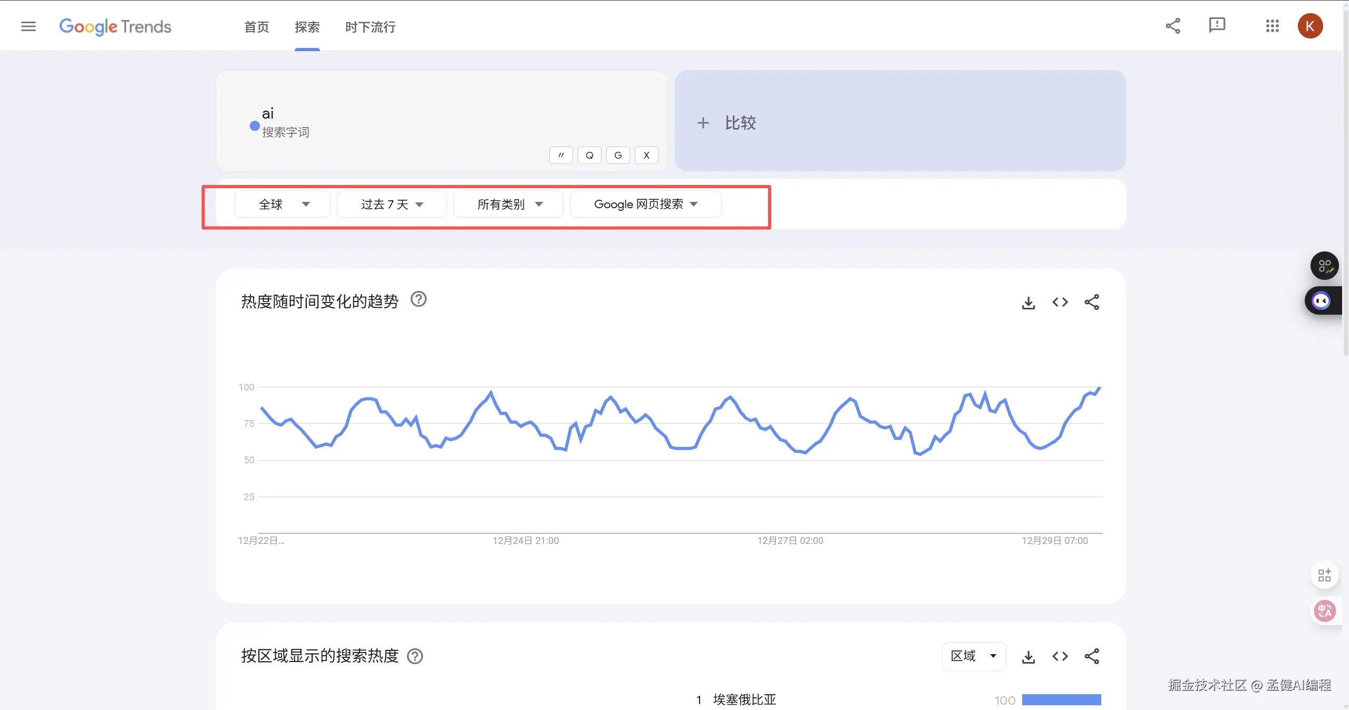The height and width of the screenshot is (710, 1349).
Task: Open the Google apps grid
Action: click(x=1272, y=26)
